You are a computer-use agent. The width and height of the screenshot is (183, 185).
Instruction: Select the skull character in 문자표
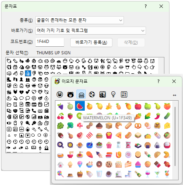(x=46, y=86)
